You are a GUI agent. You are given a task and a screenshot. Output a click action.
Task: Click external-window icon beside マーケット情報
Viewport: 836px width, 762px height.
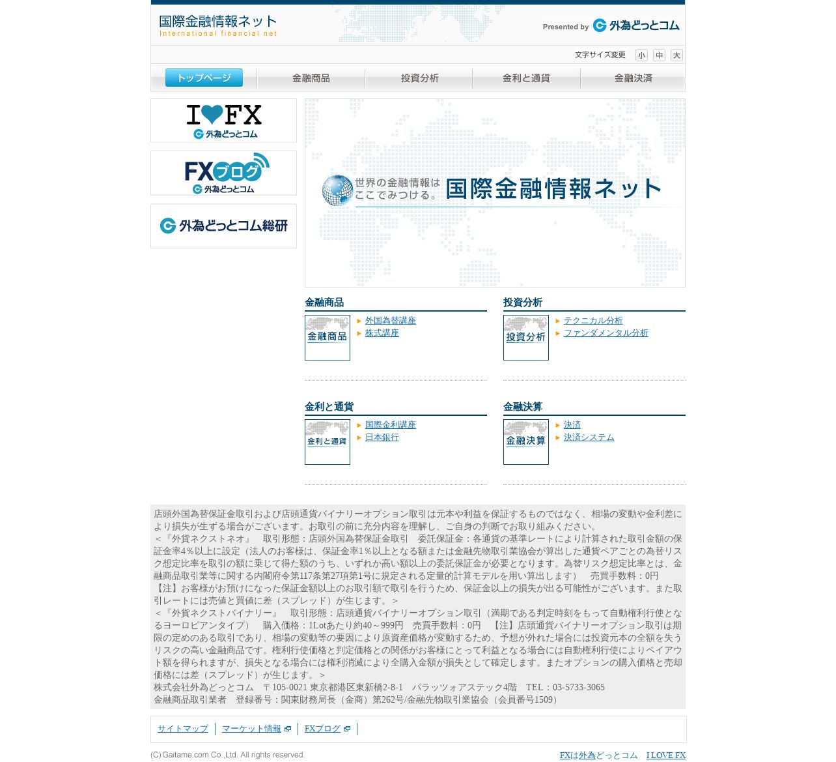288,729
